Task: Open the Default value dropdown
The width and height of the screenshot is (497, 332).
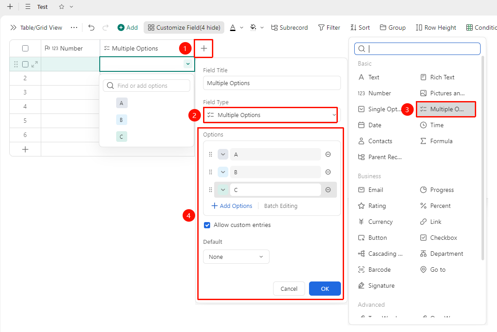Action: 236,257
